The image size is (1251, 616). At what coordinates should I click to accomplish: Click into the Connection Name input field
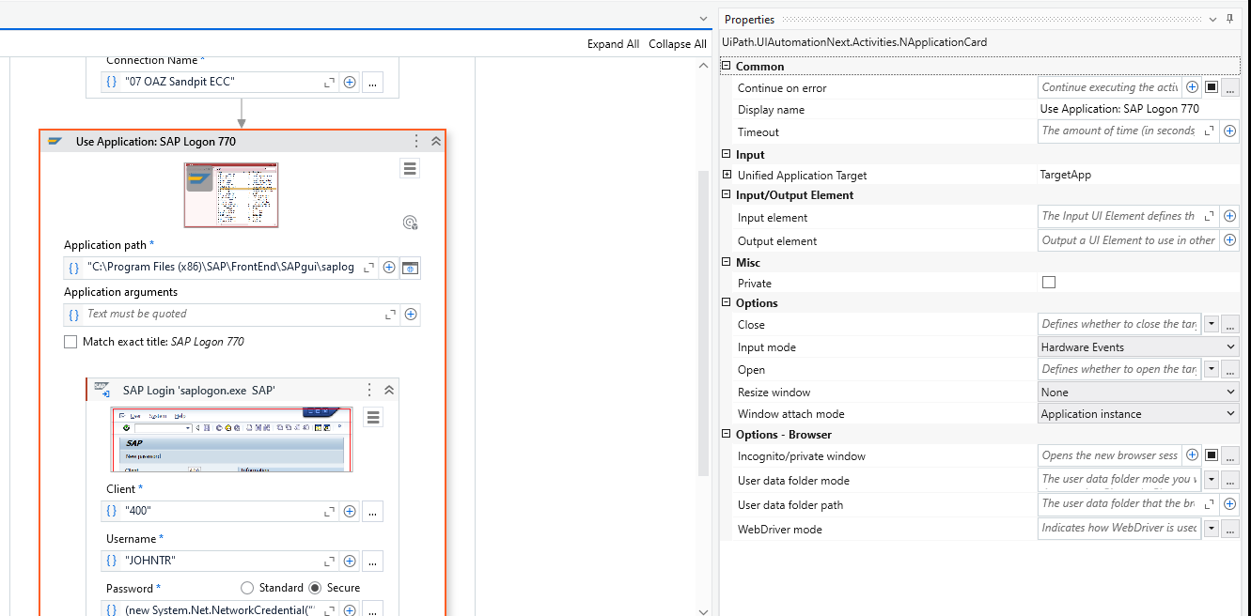221,82
